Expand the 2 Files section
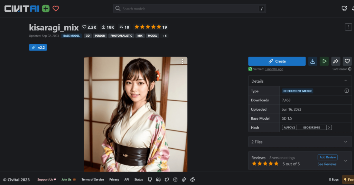The width and height of the screenshot is (354, 185). point(345,142)
